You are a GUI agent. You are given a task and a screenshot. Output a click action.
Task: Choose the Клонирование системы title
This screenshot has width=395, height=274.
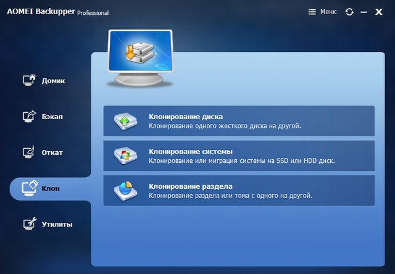click(190, 151)
